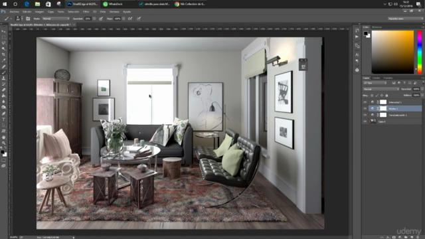Open the Imagen menu
The height and width of the screenshot is (239, 425).
(x=39, y=12)
